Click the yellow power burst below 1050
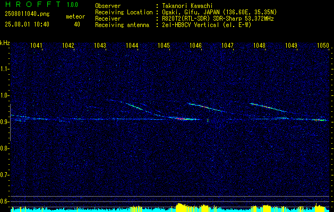 [x=320, y=208]
